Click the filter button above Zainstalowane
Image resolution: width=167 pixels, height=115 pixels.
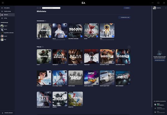pyautogui.click(x=124, y=17)
